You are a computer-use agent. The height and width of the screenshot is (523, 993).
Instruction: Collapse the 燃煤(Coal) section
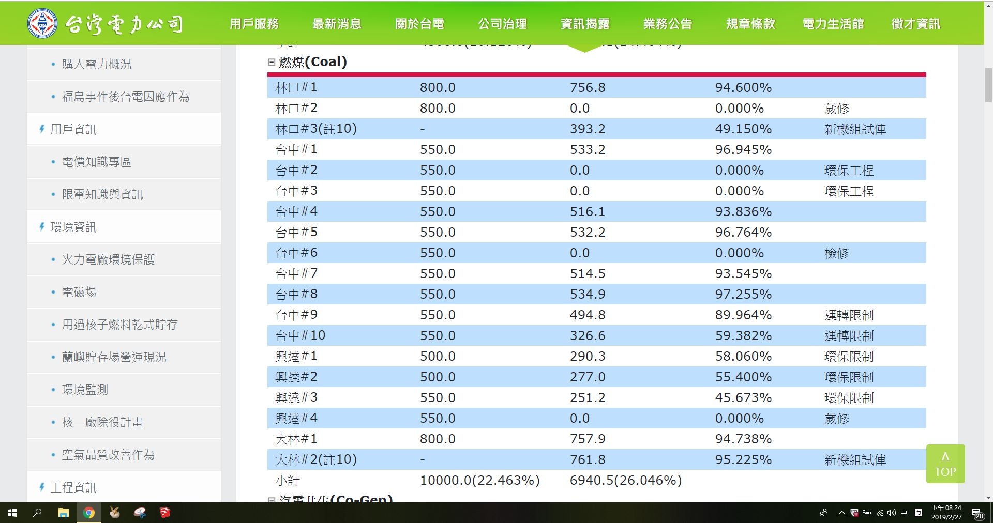[x=272, y=62]
